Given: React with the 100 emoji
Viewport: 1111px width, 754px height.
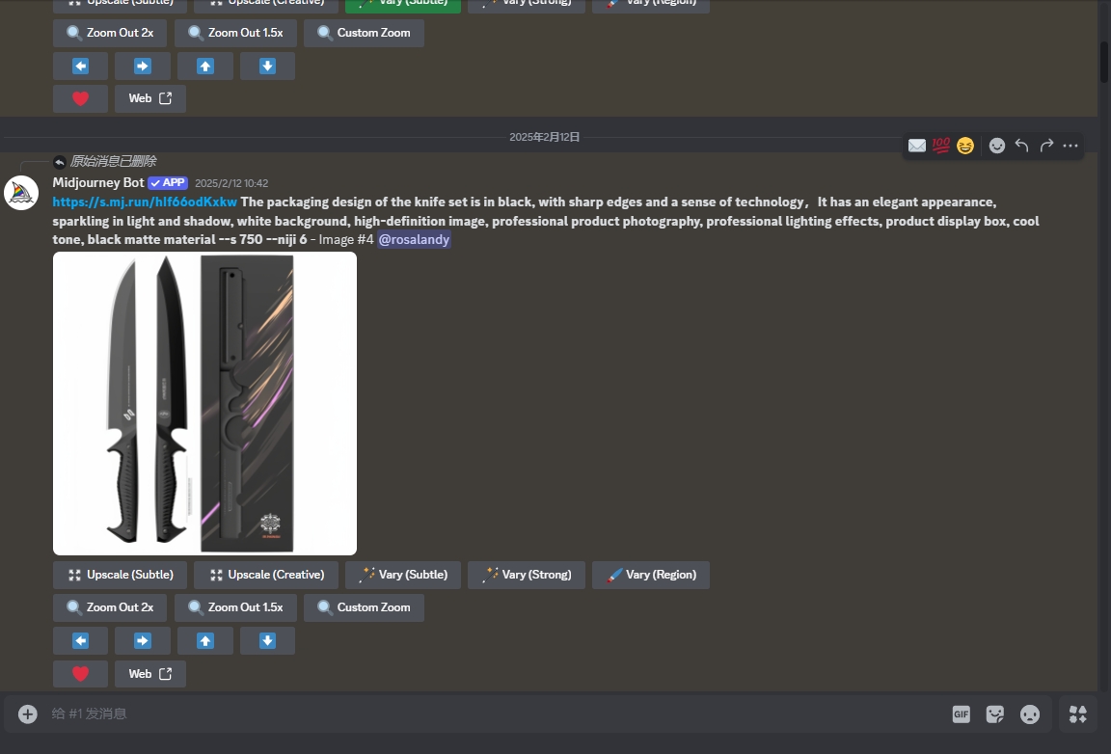Looking at the screenshot, I should (x=940, y=145).
